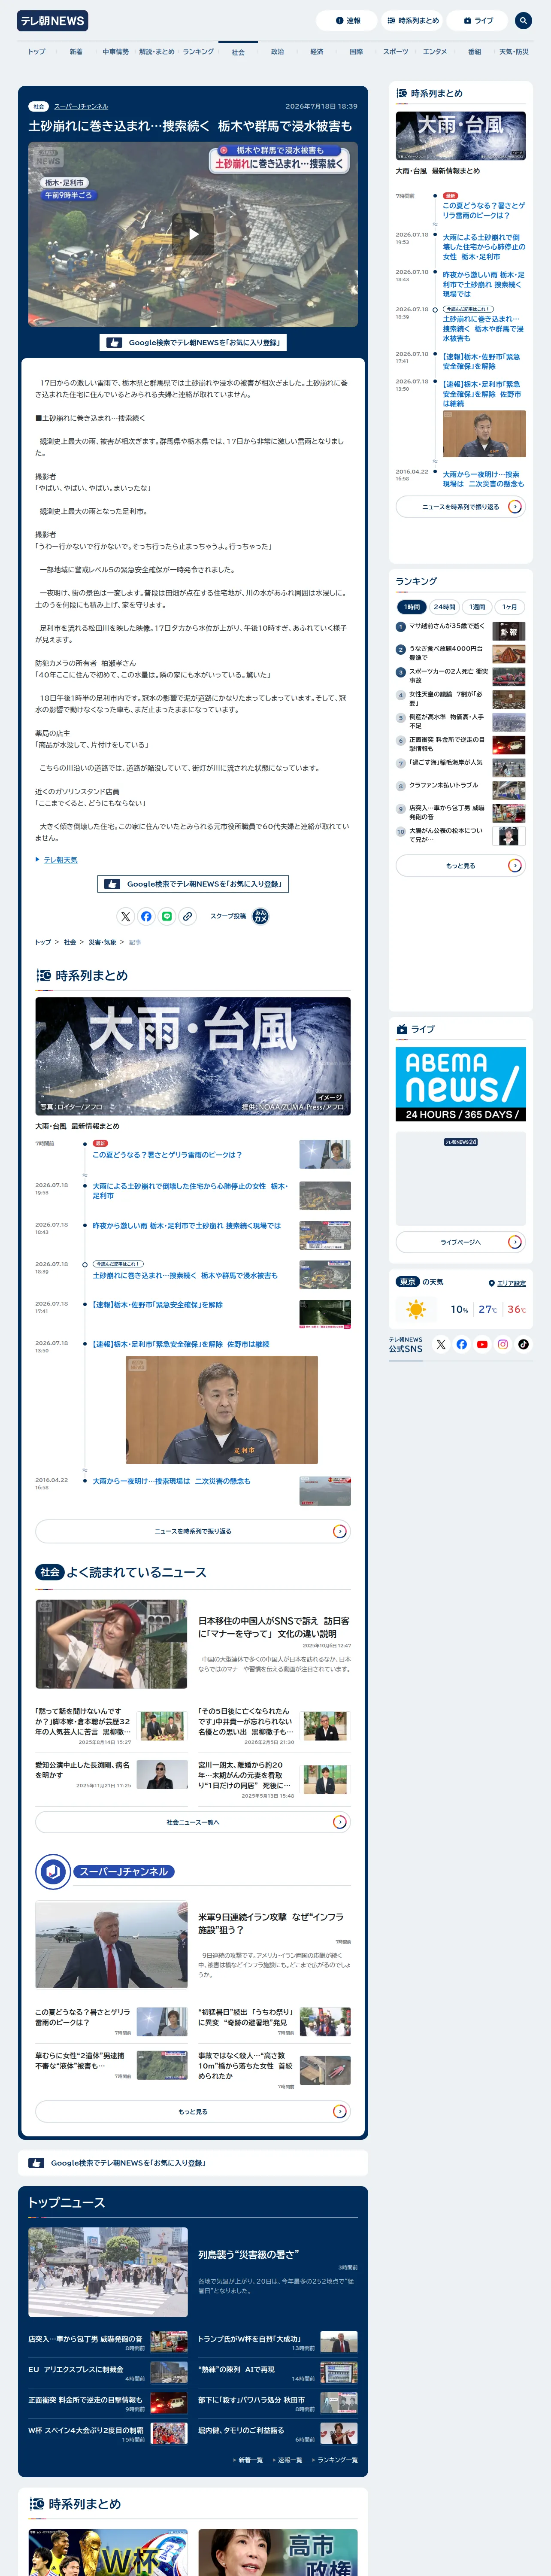Open 政治 nav tab
Screen dimensions: 551x2576
pyautogui.click(x=278, y=52)
